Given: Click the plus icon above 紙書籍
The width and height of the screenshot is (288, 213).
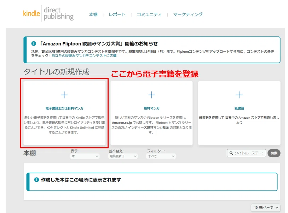Looking at the screenshot, I should click(x=239, y=95).
